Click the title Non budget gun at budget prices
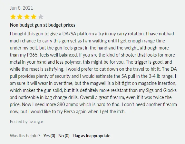Viewport: 185px width, 144px height. click(43, 25)
